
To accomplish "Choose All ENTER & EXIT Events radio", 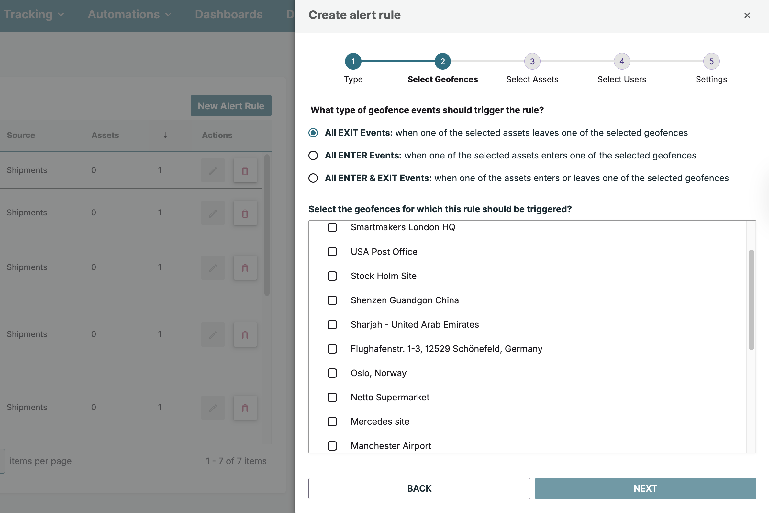I will (313, 178).
